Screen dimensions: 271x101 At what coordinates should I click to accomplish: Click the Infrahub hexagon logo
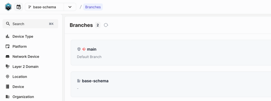[x=8, y=7]
